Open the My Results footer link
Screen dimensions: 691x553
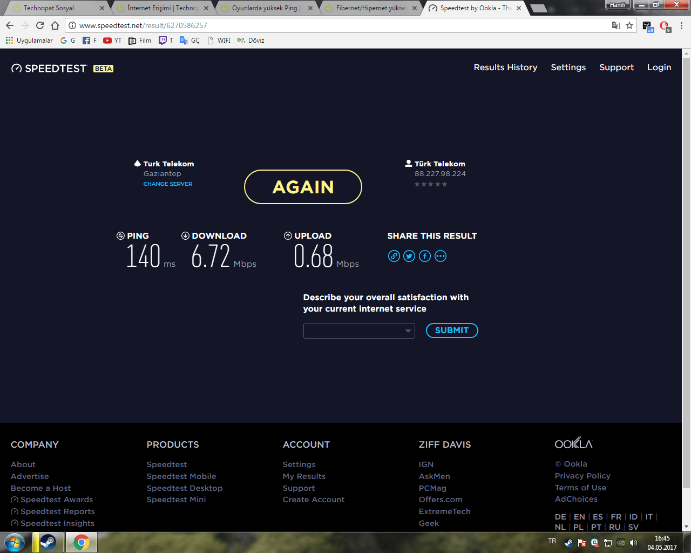pos(304,476)
